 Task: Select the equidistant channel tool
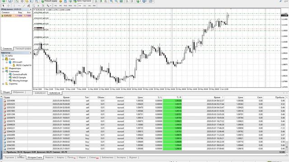[x=28, y=6]
